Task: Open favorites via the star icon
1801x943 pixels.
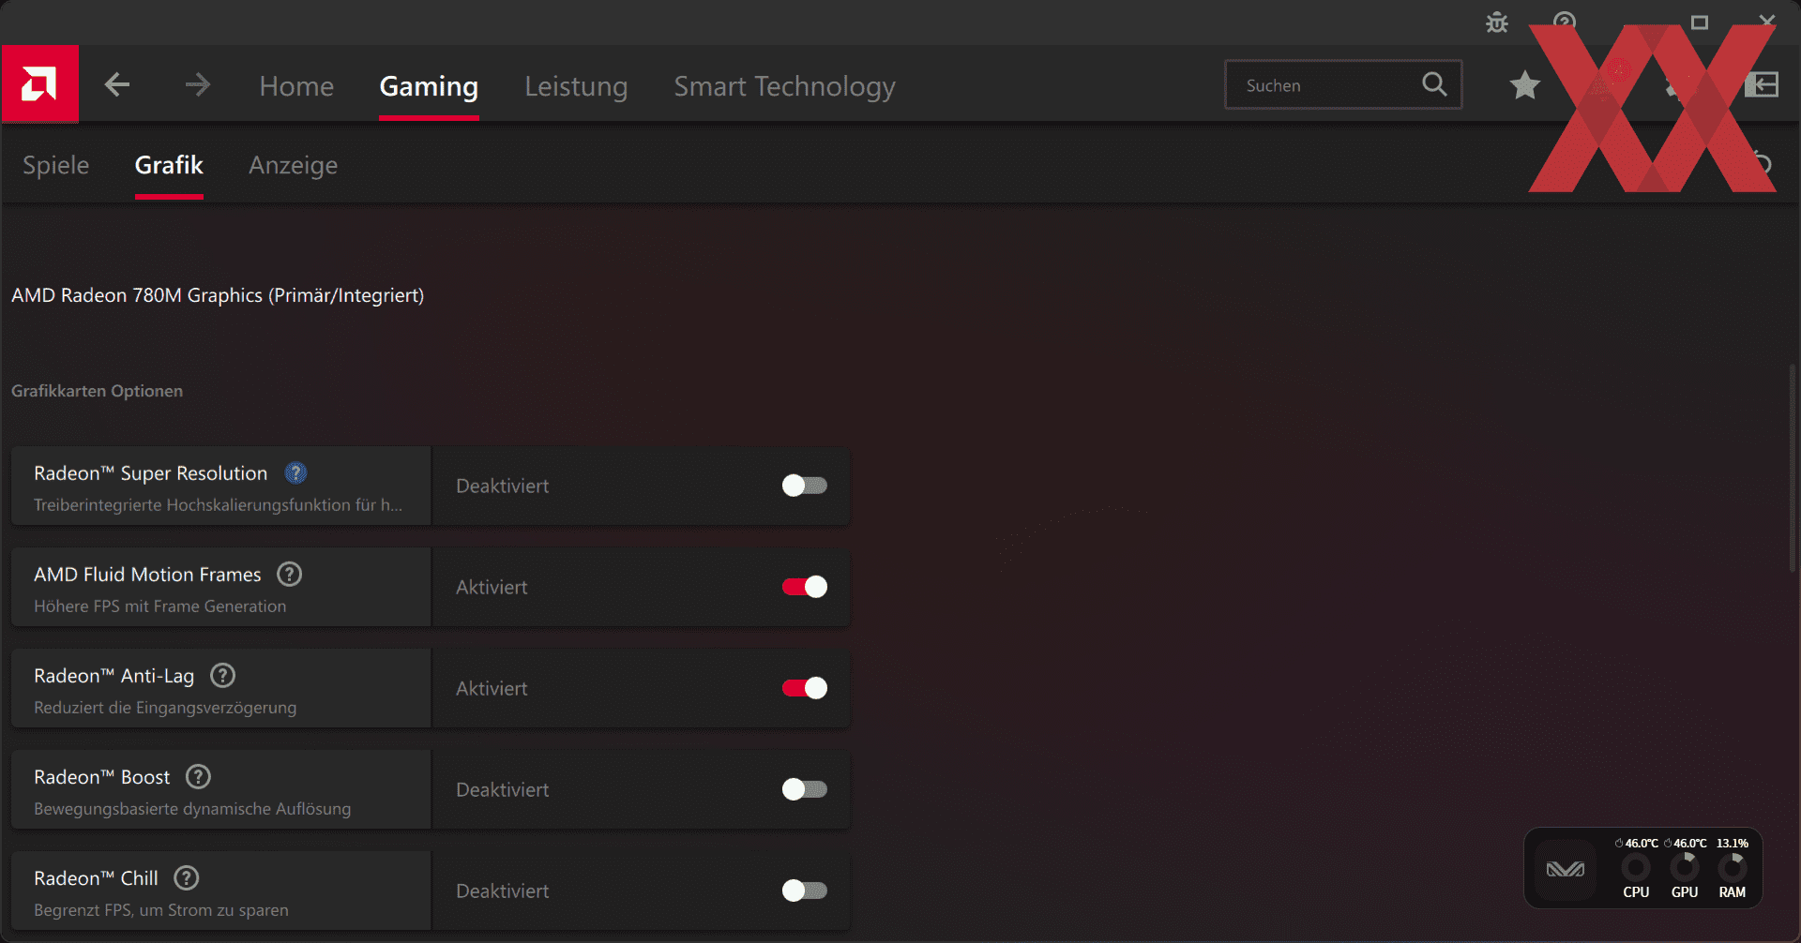Action: coord(1525,85)
